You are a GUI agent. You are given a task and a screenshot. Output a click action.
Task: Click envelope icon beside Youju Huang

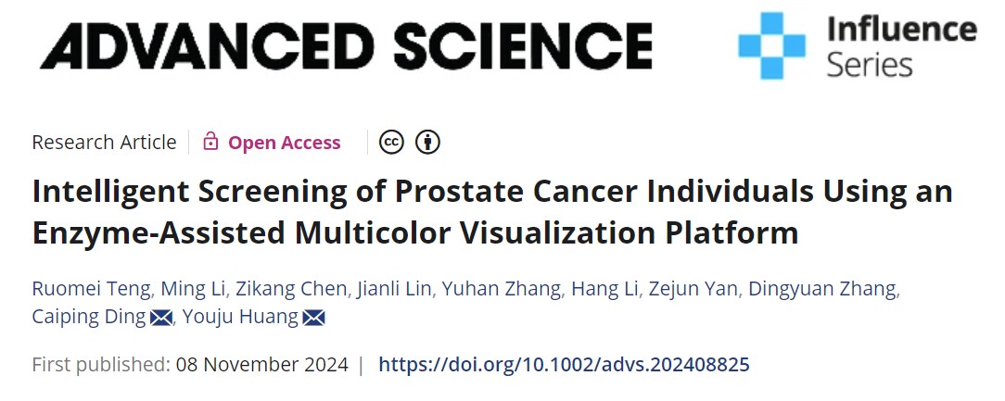313,318
